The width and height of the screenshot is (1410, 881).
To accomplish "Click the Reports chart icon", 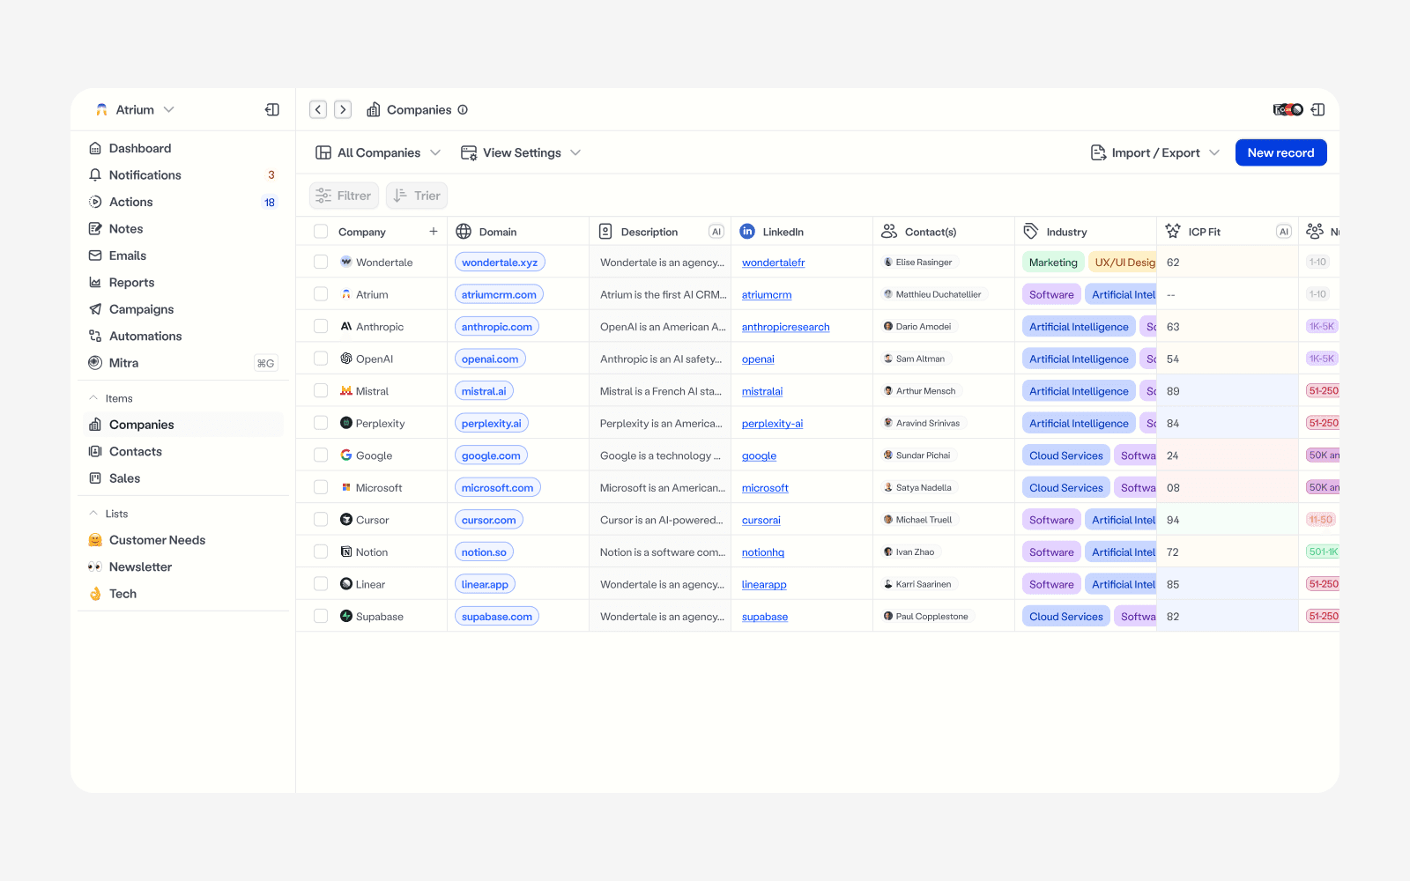I will 95,283.
